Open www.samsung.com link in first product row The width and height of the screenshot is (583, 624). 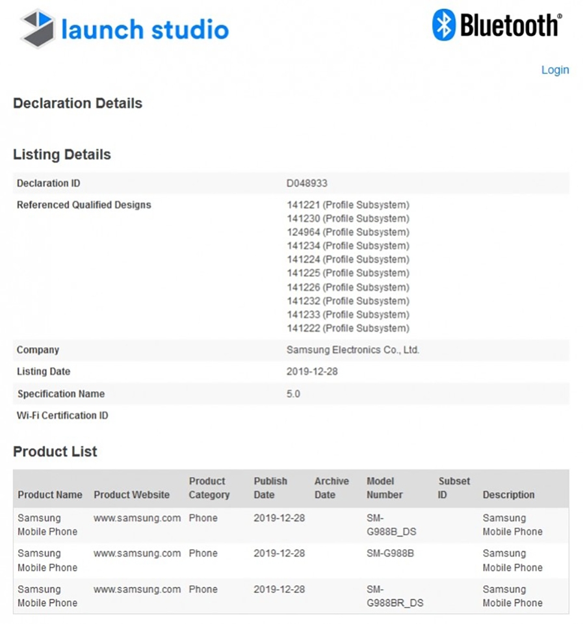[137, 518]
